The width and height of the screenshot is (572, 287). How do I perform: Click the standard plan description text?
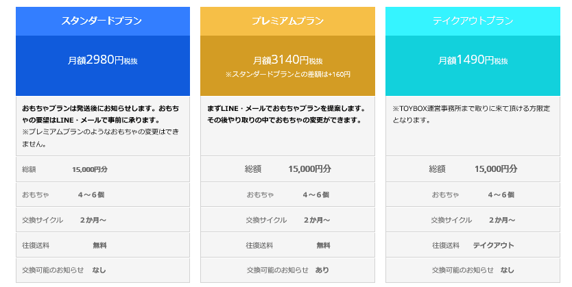click(102, 126)
